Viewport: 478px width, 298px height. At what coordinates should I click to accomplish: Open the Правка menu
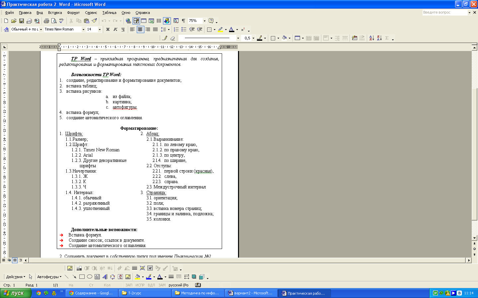(x=25, y=13)
